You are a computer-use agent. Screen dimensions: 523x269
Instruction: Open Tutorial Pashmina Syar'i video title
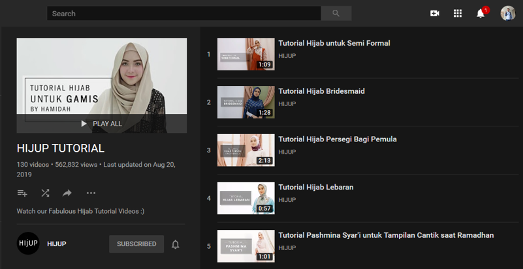click(385, 235)
